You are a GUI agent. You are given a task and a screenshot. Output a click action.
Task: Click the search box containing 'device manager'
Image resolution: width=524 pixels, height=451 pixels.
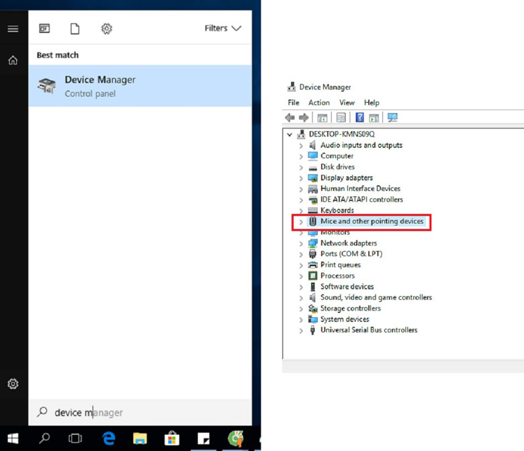[140, 412]
